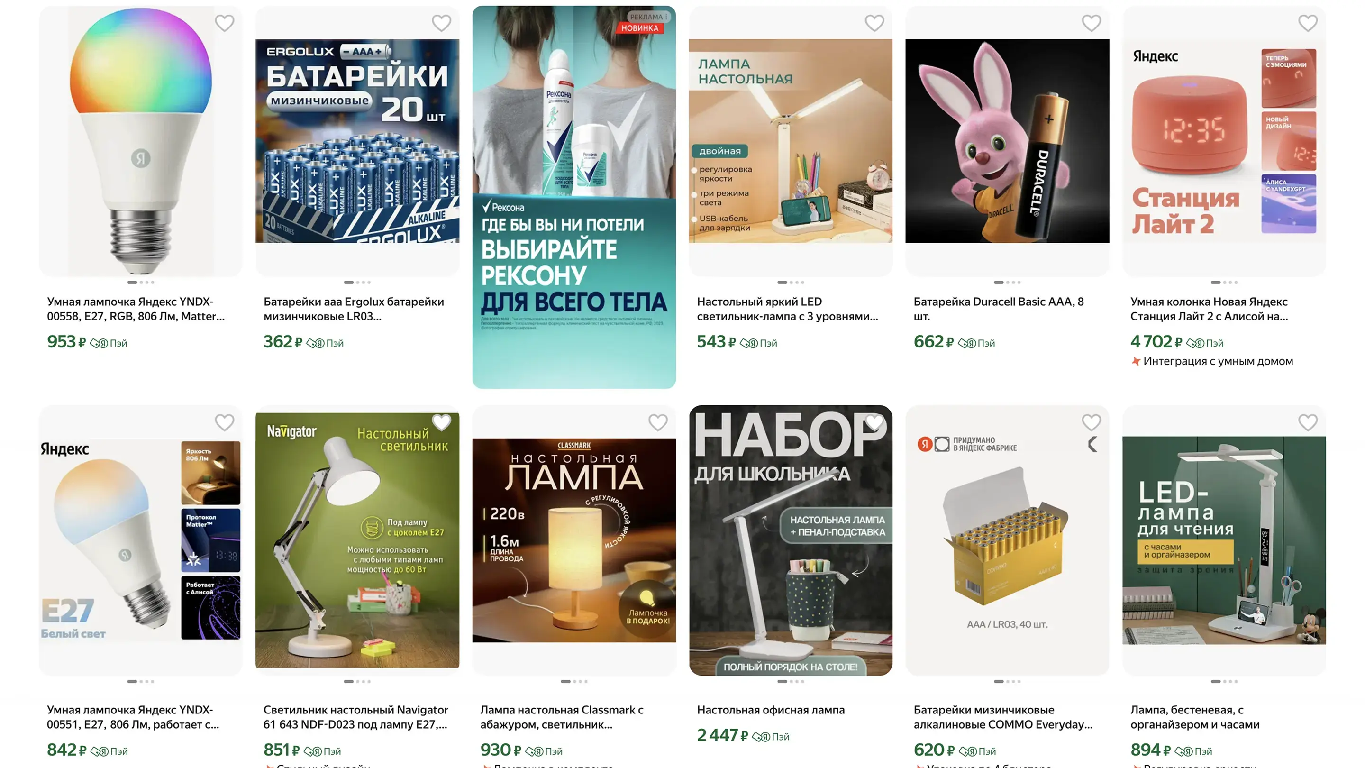Add Яндекс YNDX-00558 smart bulb to favorites
Image resolution: width=1365 pixels, height=768 pixels.
point(225,23)
